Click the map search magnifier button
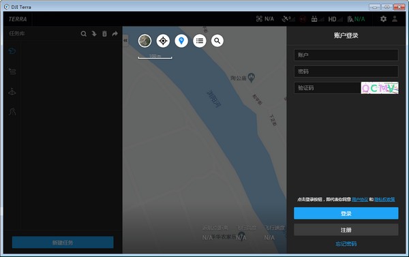The width and height of the screenshot is (409, 257). 217,41
